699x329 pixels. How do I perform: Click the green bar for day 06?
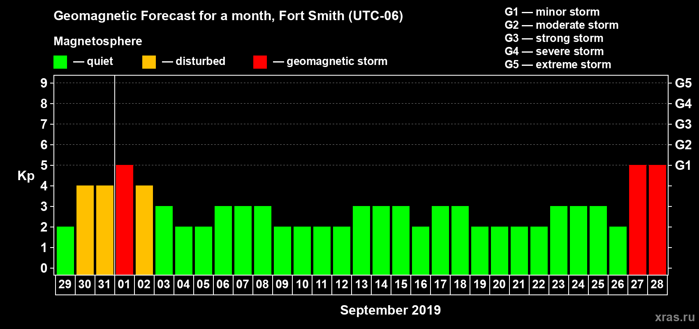(223, 240)
